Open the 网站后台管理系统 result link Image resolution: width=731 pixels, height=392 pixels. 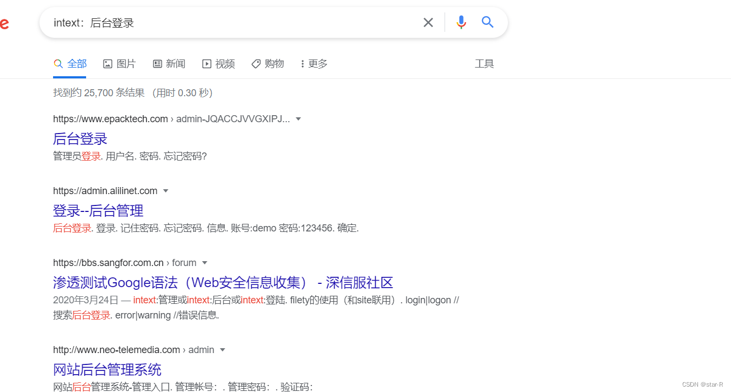[x=107, y=370]
